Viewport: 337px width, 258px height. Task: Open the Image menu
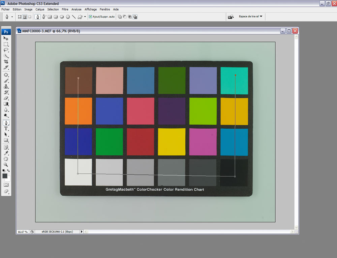28,9
